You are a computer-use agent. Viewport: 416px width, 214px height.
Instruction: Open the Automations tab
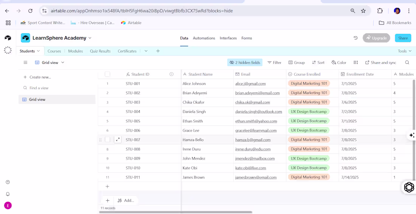point(204,38)
